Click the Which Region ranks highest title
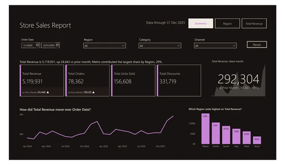The image size is (285, 165). pos(215,109)
